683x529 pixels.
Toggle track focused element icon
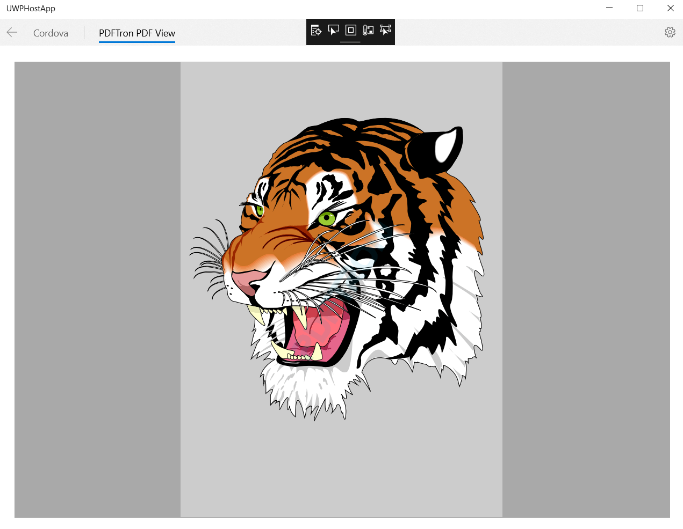pos(385,30)
